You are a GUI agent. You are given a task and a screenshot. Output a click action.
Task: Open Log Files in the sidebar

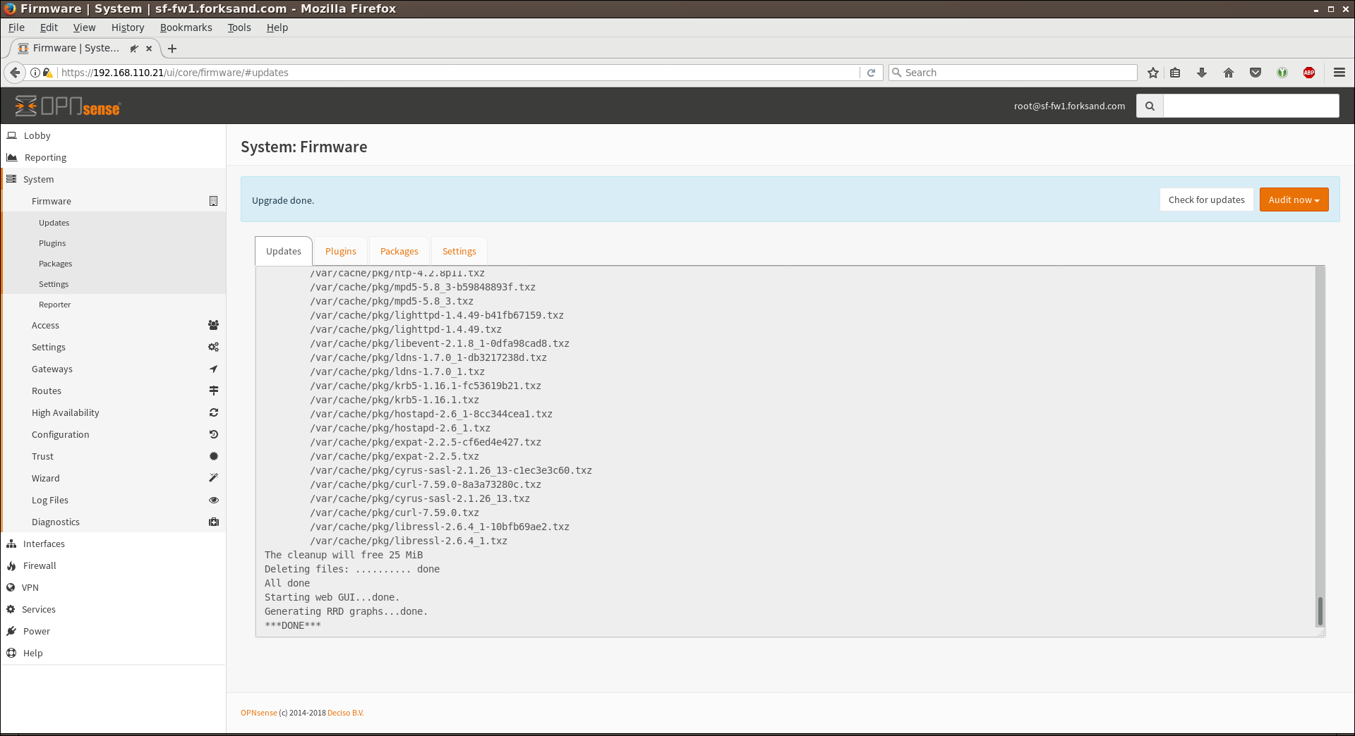coord(50,501)
